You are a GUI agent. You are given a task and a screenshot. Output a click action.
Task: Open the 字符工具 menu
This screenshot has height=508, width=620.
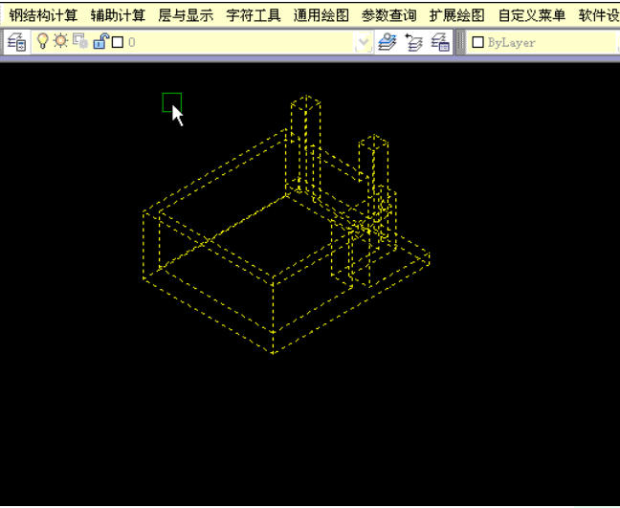coord(254,15)
